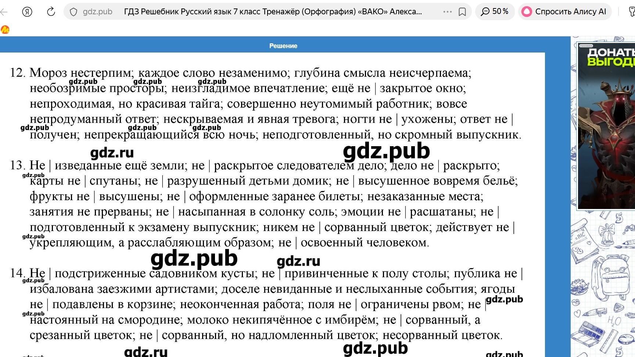The width and height of the screenshot is (635, 357).
Task: Click the text 'необозримые просторы'
Action: [97, 88]
